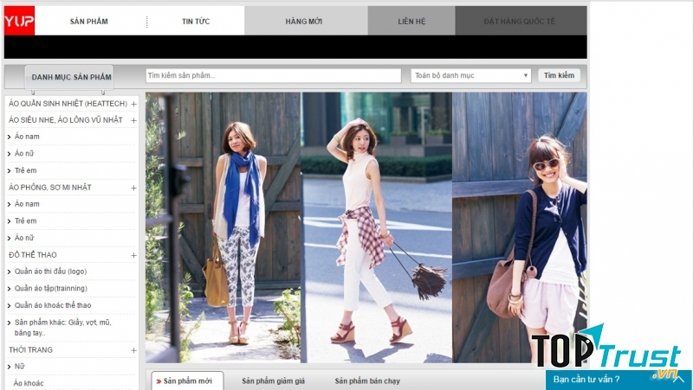Go to HÀNG MỚI section
This screenshot has width=693, height=390.
coord(304,21)
